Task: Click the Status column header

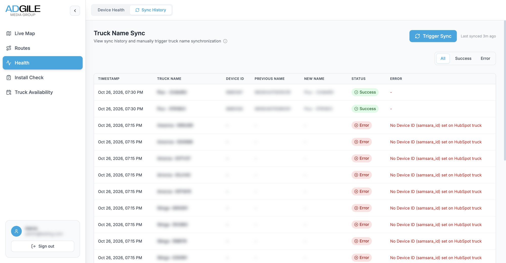Action: tap(358, 79)
